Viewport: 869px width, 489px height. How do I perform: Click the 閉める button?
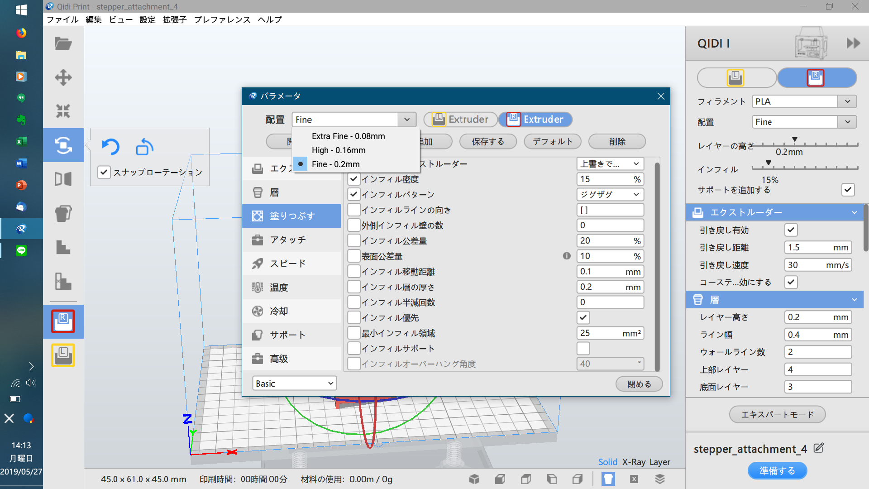pos(639,384)
